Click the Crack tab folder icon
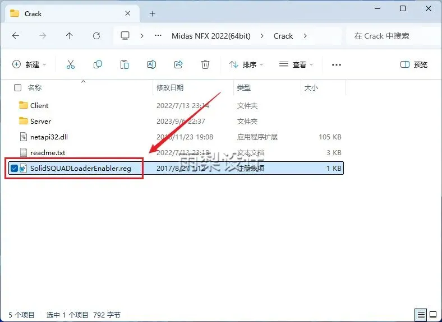This screenshot has width=442, height=322. (x=15, y=13)
